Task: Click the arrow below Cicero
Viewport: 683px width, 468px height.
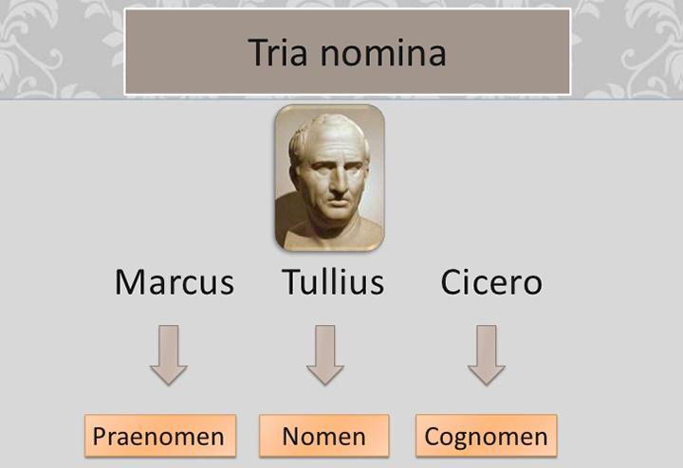Action: tap(486, 354)
